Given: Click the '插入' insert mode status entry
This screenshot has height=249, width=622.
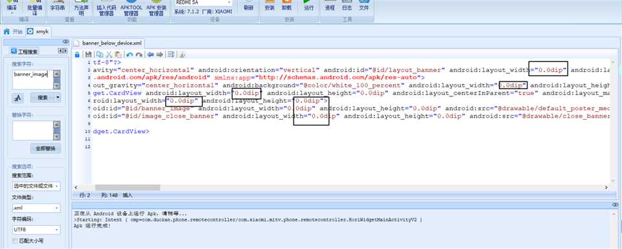Looking at the screenshot, I should click(128, 195).
